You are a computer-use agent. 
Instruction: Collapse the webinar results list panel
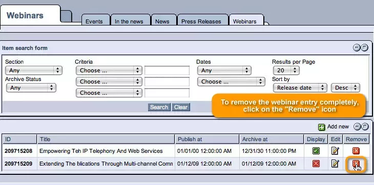pyautogui.click(x=357, y=127)
